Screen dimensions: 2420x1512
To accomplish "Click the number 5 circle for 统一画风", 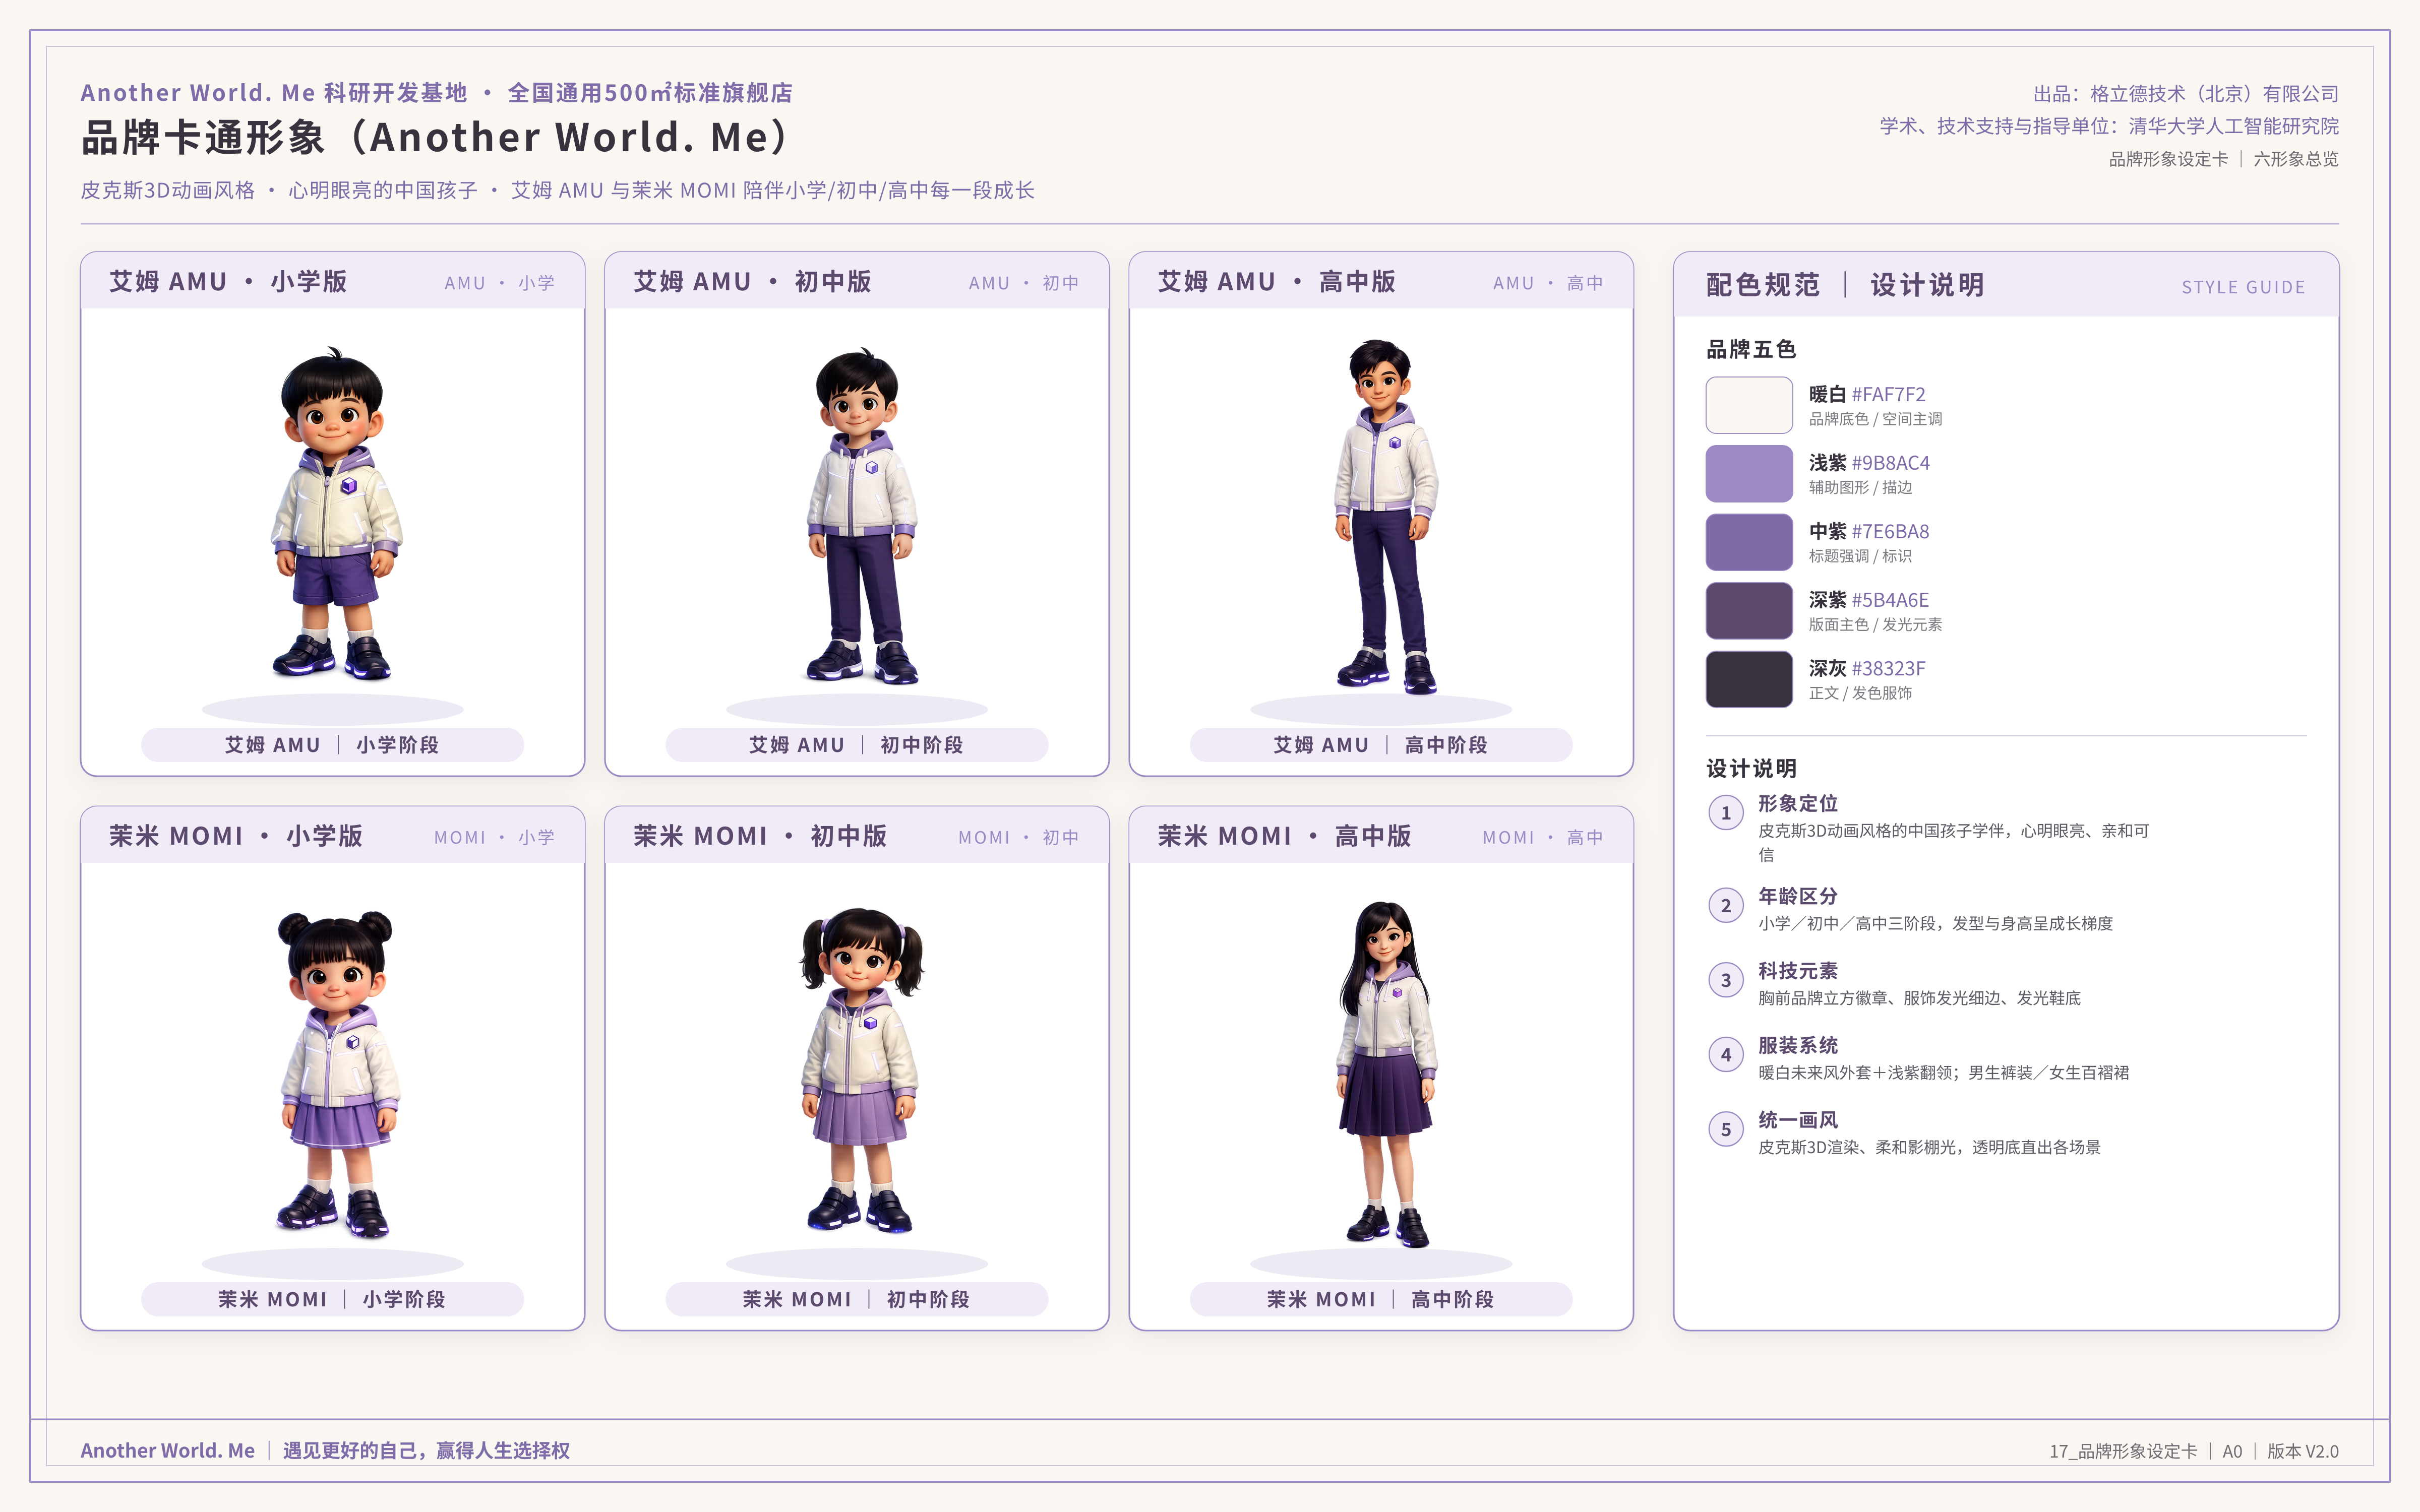I will (x=1726, y=1130).
